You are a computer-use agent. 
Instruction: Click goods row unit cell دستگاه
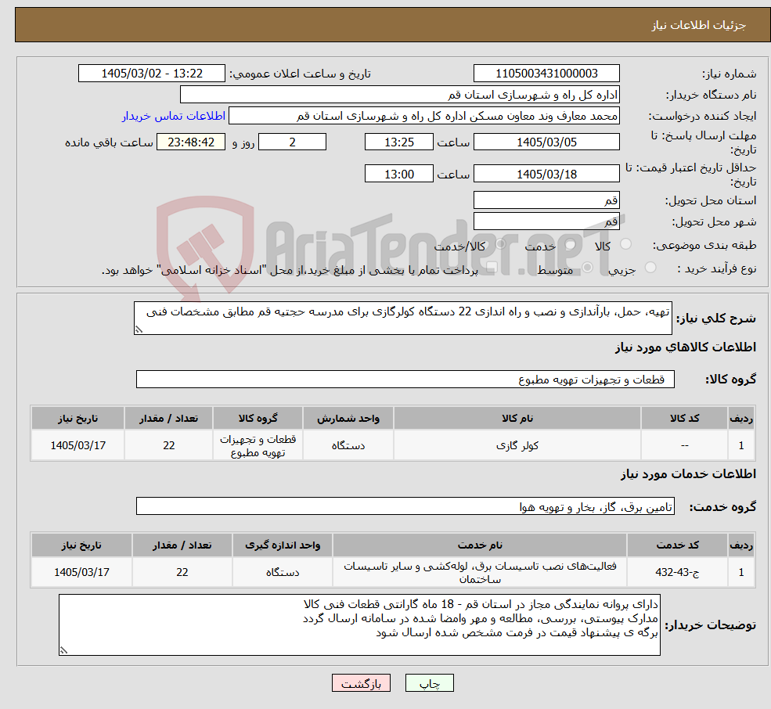[x=348, y=445]
